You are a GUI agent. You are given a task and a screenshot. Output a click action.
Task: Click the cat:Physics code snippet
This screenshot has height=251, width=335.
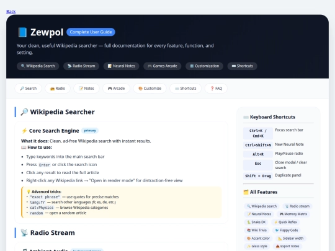pyautogui.click(x=42, y=208)
